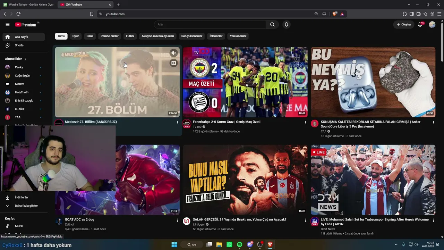This screenshot has width=444, height=250.
Task: Open the browser tab search dropdown
Action: [409, 5]
